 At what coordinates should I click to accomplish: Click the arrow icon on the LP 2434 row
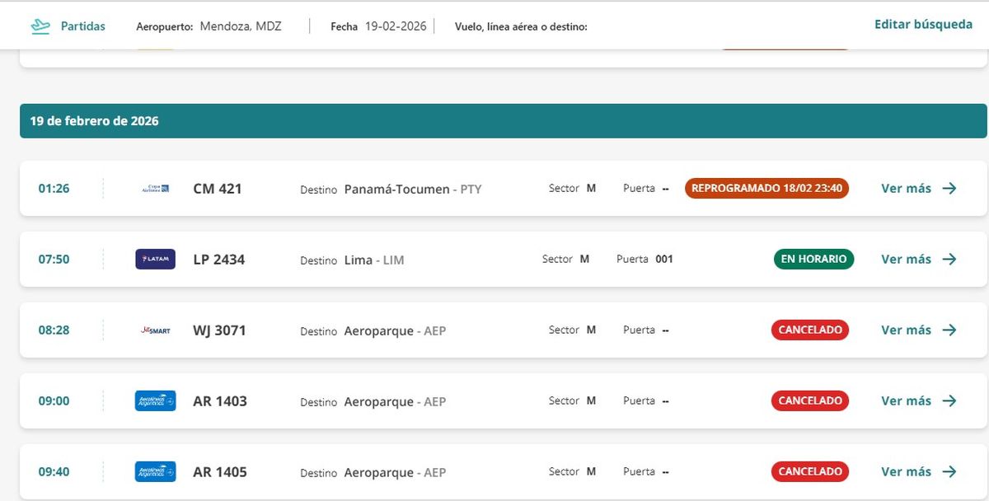(x=949, y=260)
